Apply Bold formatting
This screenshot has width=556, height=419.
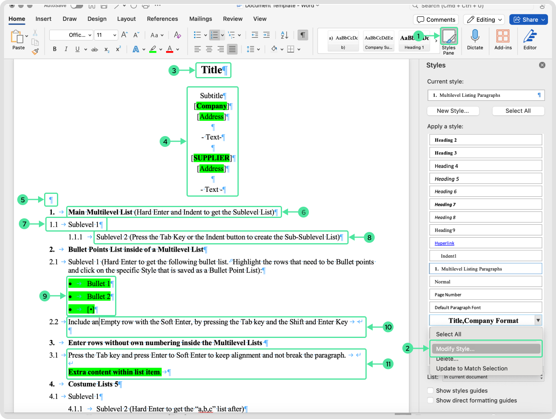pyautogui.click(x=55, y=49)
